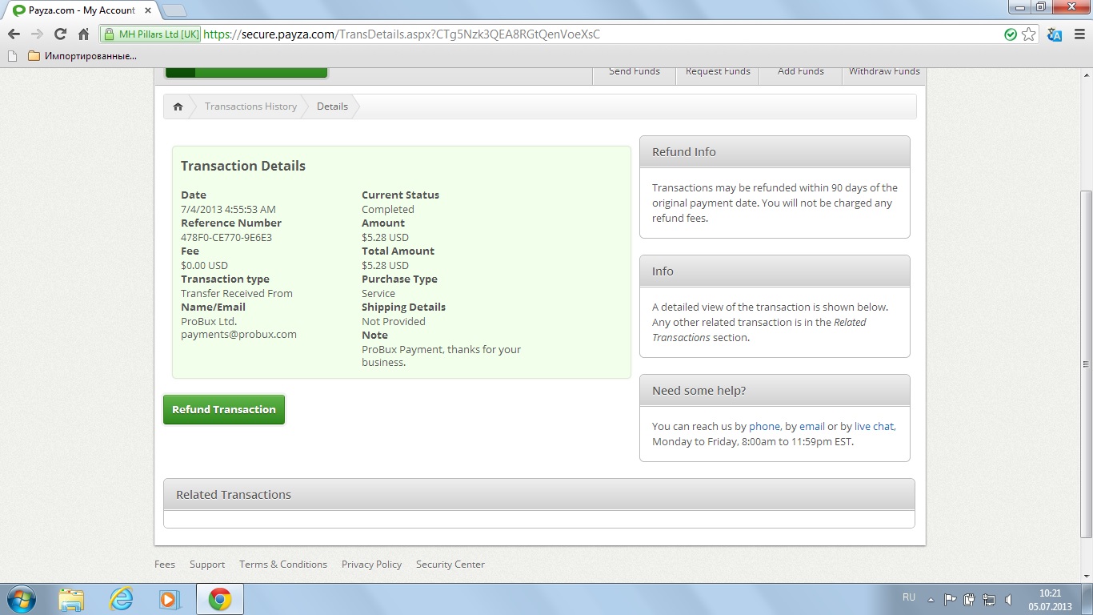The height and width of the screenshot is (615, 1093).
Task: Show hidden tray icons arrow
Action: click(x=931, y=599)
